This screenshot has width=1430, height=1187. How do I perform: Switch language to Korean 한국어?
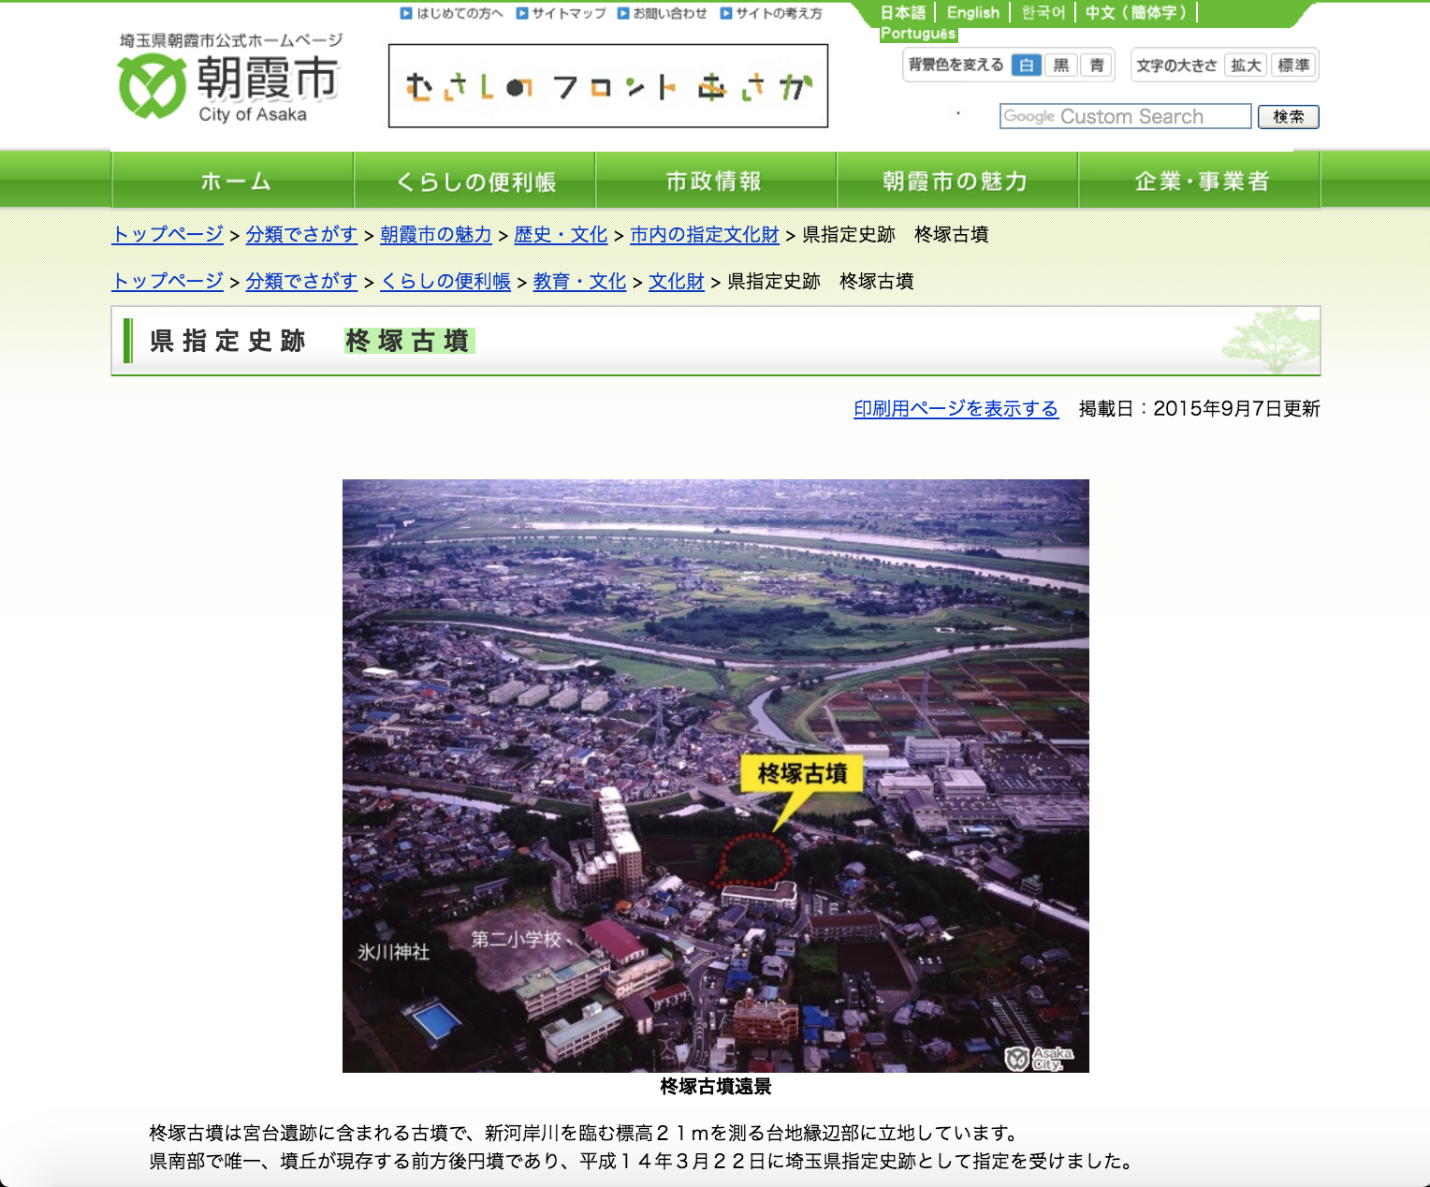point(1043,13)
